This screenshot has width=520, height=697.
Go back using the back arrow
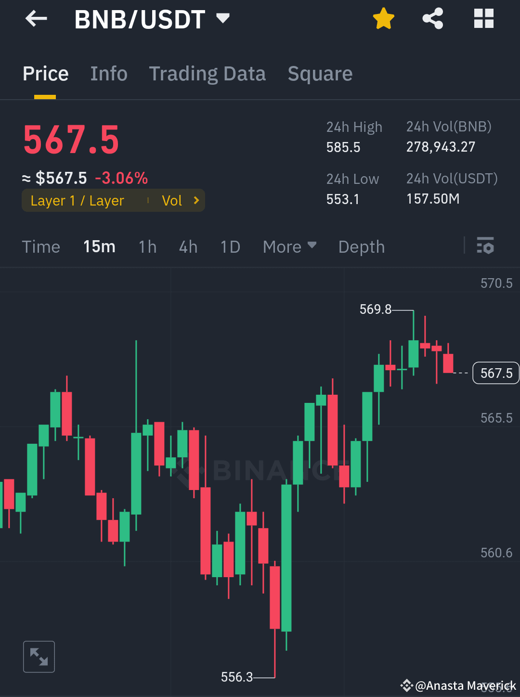(36, 18)
